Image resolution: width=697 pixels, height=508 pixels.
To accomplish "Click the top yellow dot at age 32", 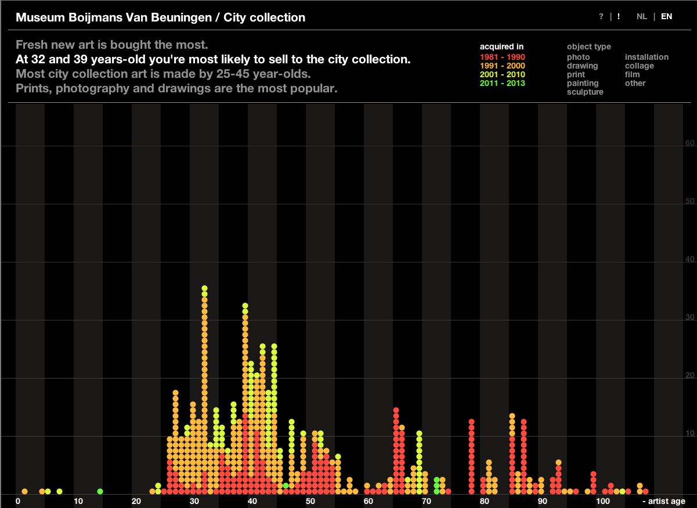I will [x=204, y=288].
